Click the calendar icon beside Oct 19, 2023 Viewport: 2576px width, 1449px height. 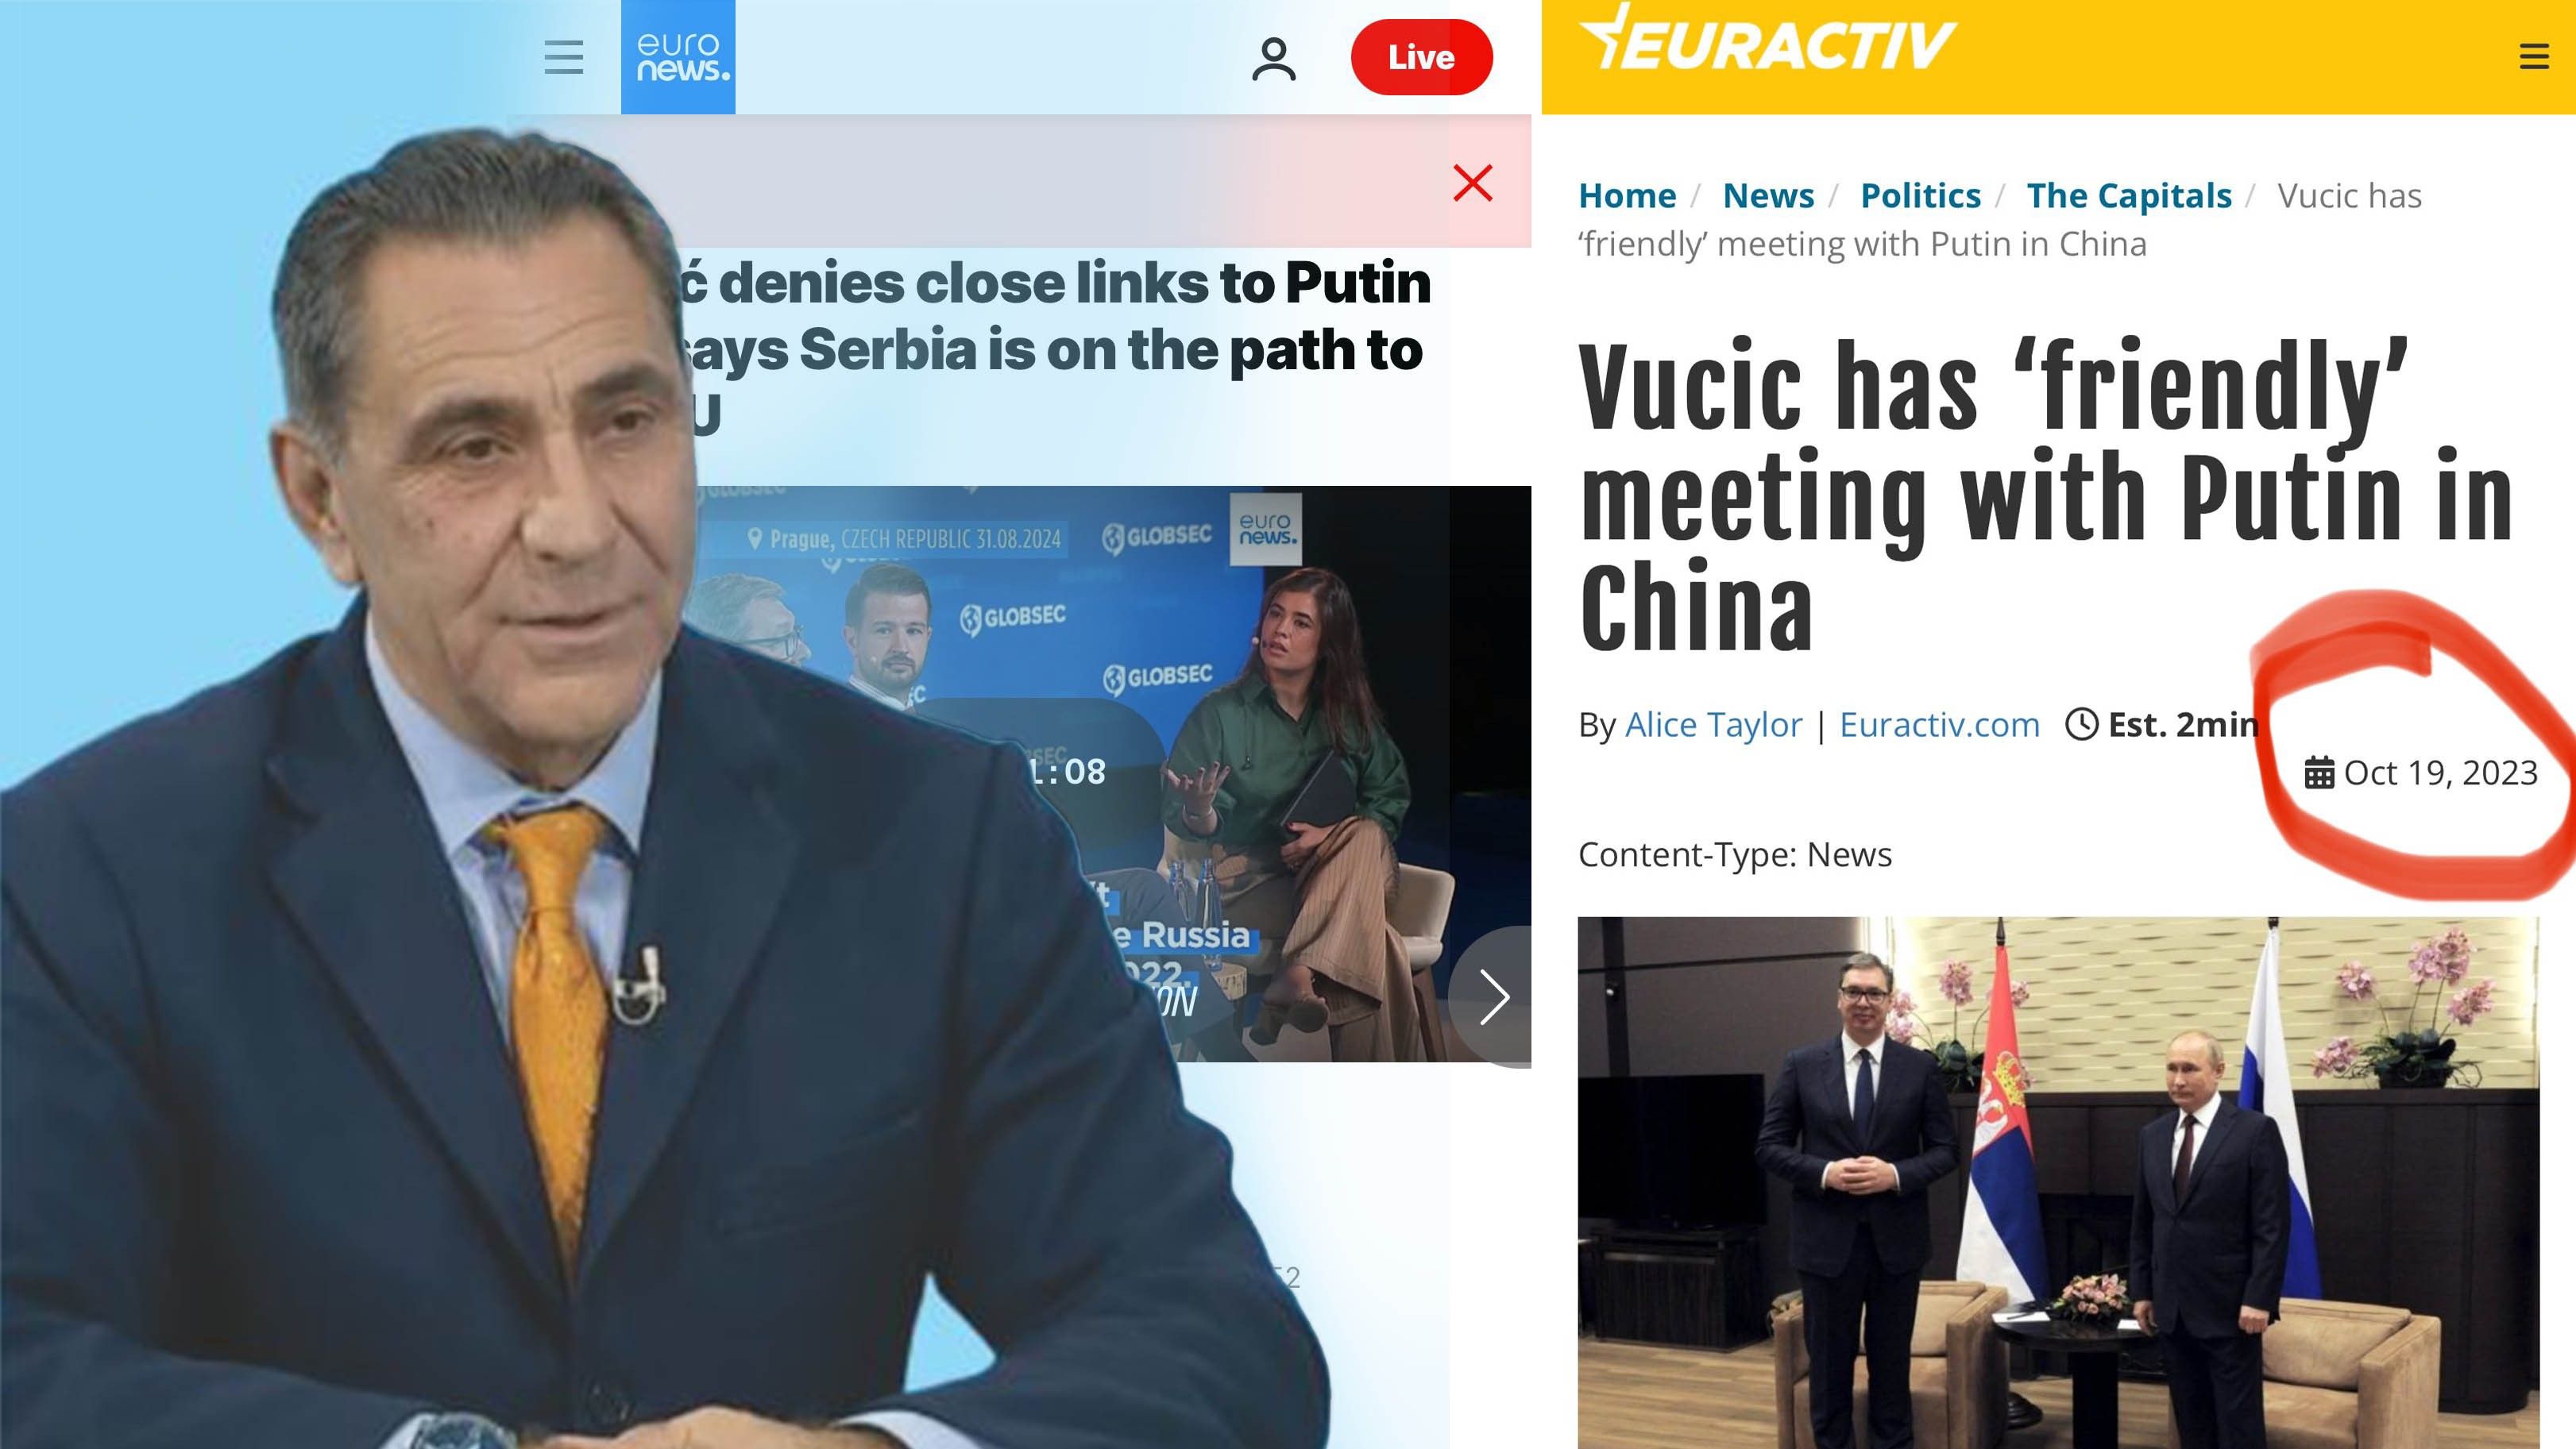[x=2319, y=773]
